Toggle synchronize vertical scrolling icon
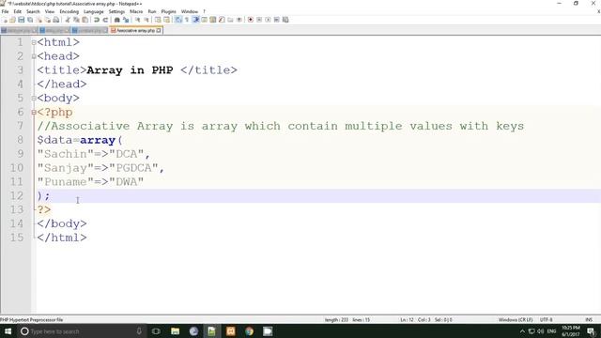The width and height of the screenshot is (601, 338). click(x=158, y=20)
